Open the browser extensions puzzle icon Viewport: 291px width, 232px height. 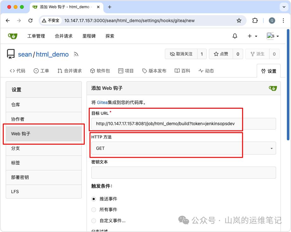pyautogui.click(x=255, y=20)
